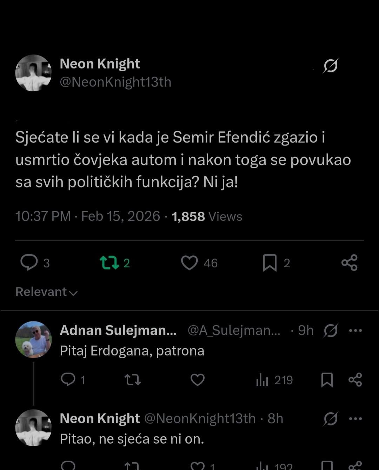379x470 pixels.
Task: Share the main post
Action: pyautogui.click(x=349, y=263)
